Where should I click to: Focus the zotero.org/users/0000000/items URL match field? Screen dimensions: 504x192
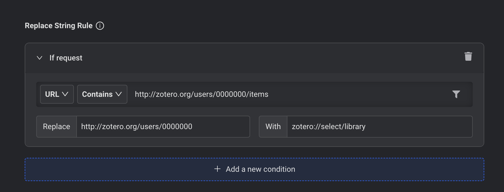(288, 94)
